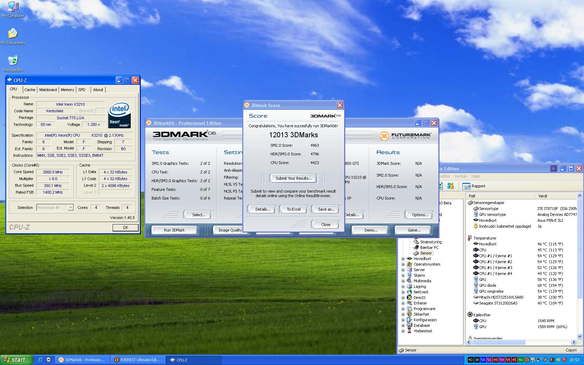Screen dimensions: 584x365
Task: Expand Multimedia tree node
Action: click(x=403, y=281)
